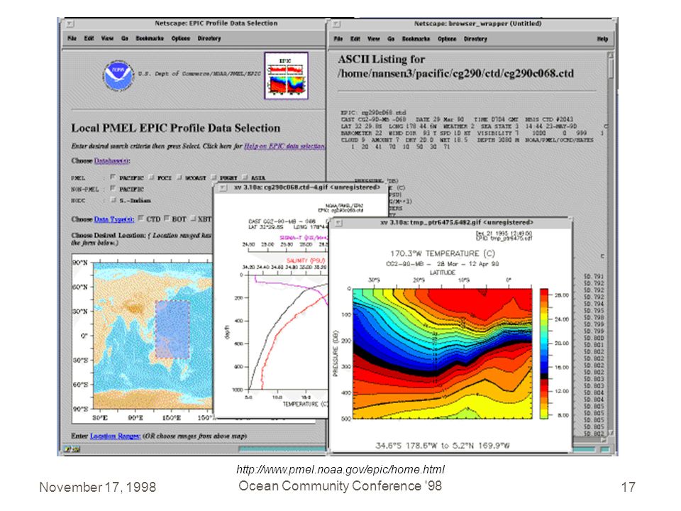Click the blue selection rectangle on world map

click(172, 329)
